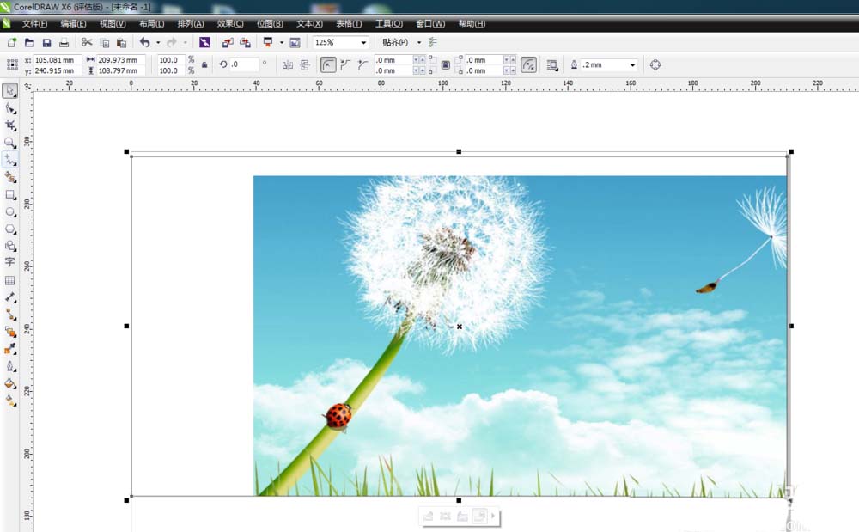Viewport: 859px width, 532px height.
Task: Open the 文件(F) menu
Action: (x=35, y=23)
